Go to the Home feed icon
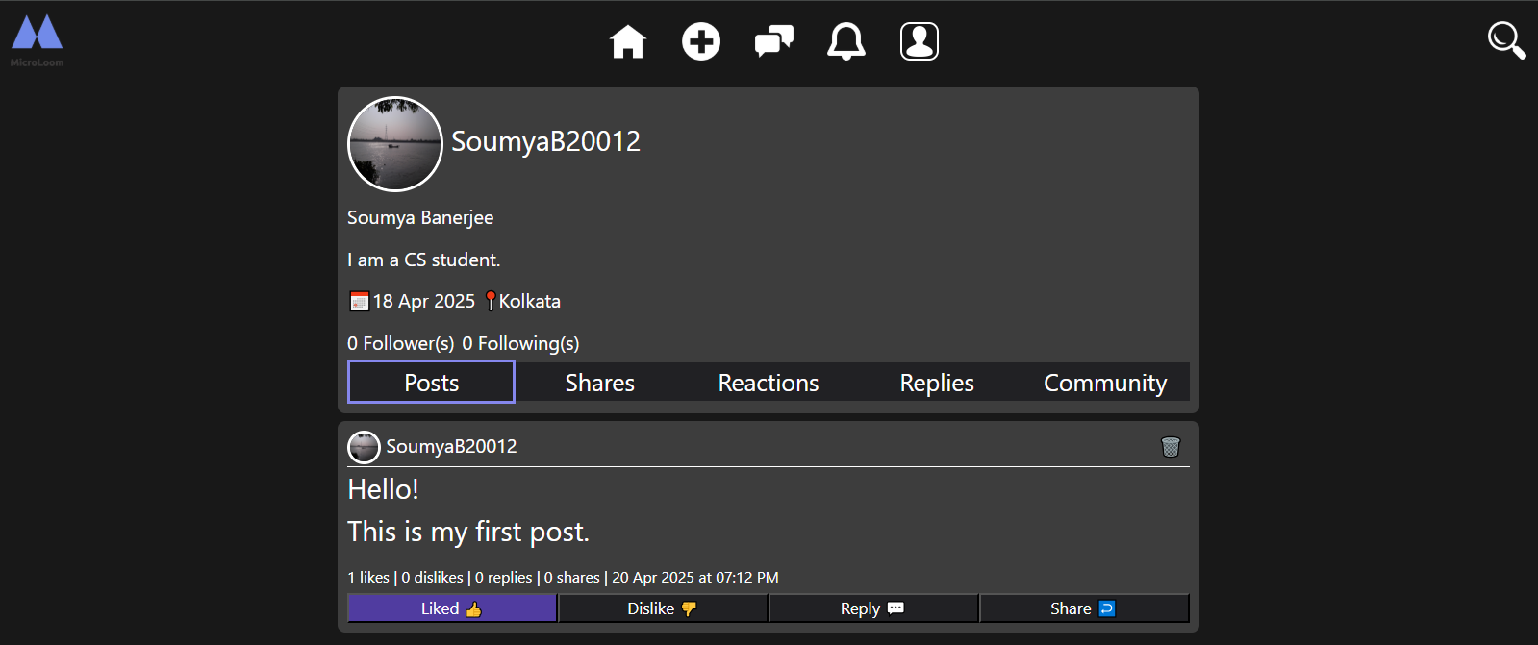 [x=628, y=42]
